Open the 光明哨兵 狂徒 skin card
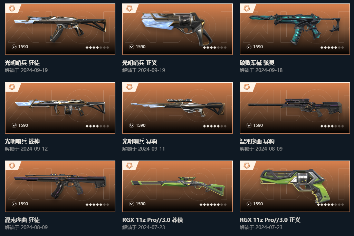This screenshot has height=236, width=354. click(x=60, y=29)
